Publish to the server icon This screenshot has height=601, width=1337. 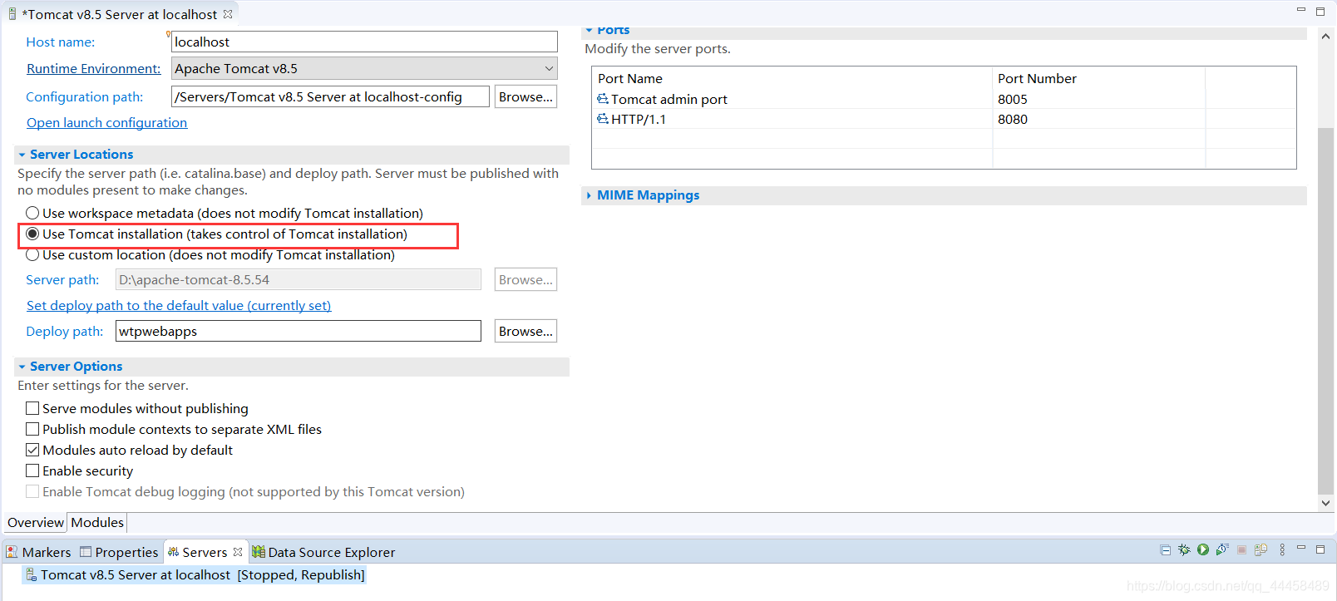tap(1261, 550)
